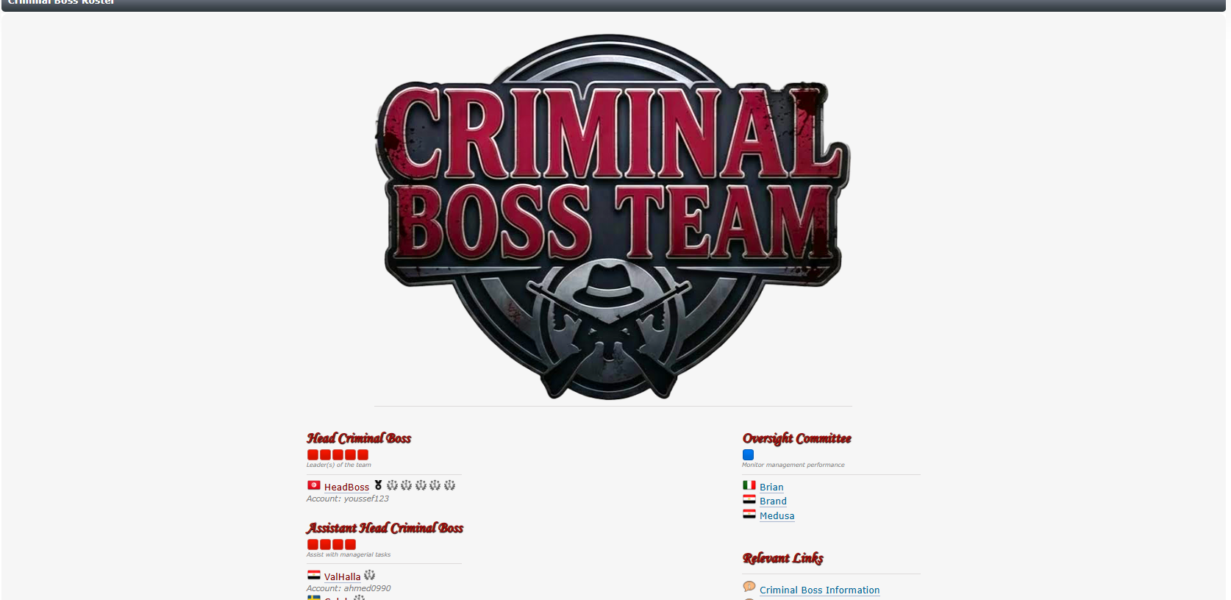This screenshot has height=600, width=1231.
Task: Click the Italy flag beside Brian
Action: [749, 485]
